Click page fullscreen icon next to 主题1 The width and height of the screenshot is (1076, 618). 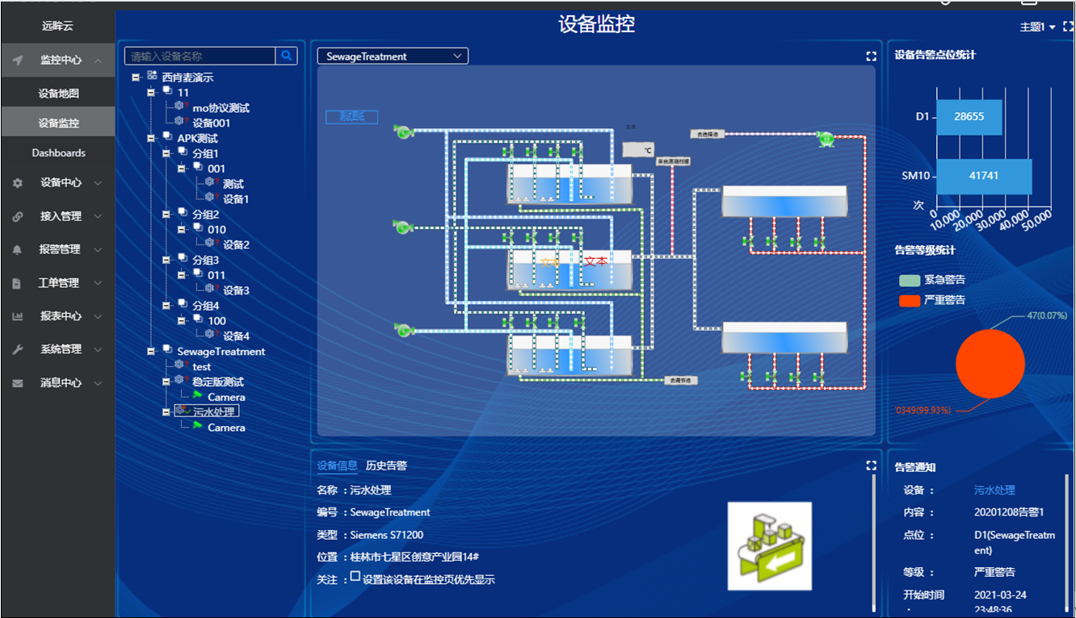point(1069,27)
